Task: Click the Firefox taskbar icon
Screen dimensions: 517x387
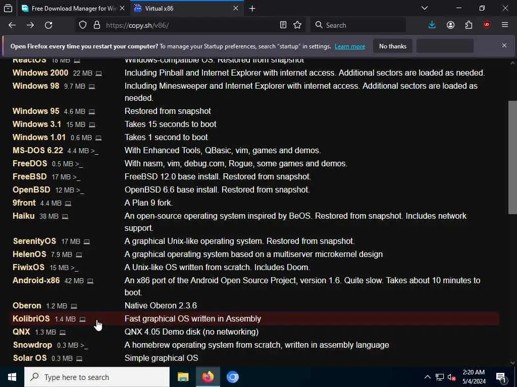Action: coord(208,377)
